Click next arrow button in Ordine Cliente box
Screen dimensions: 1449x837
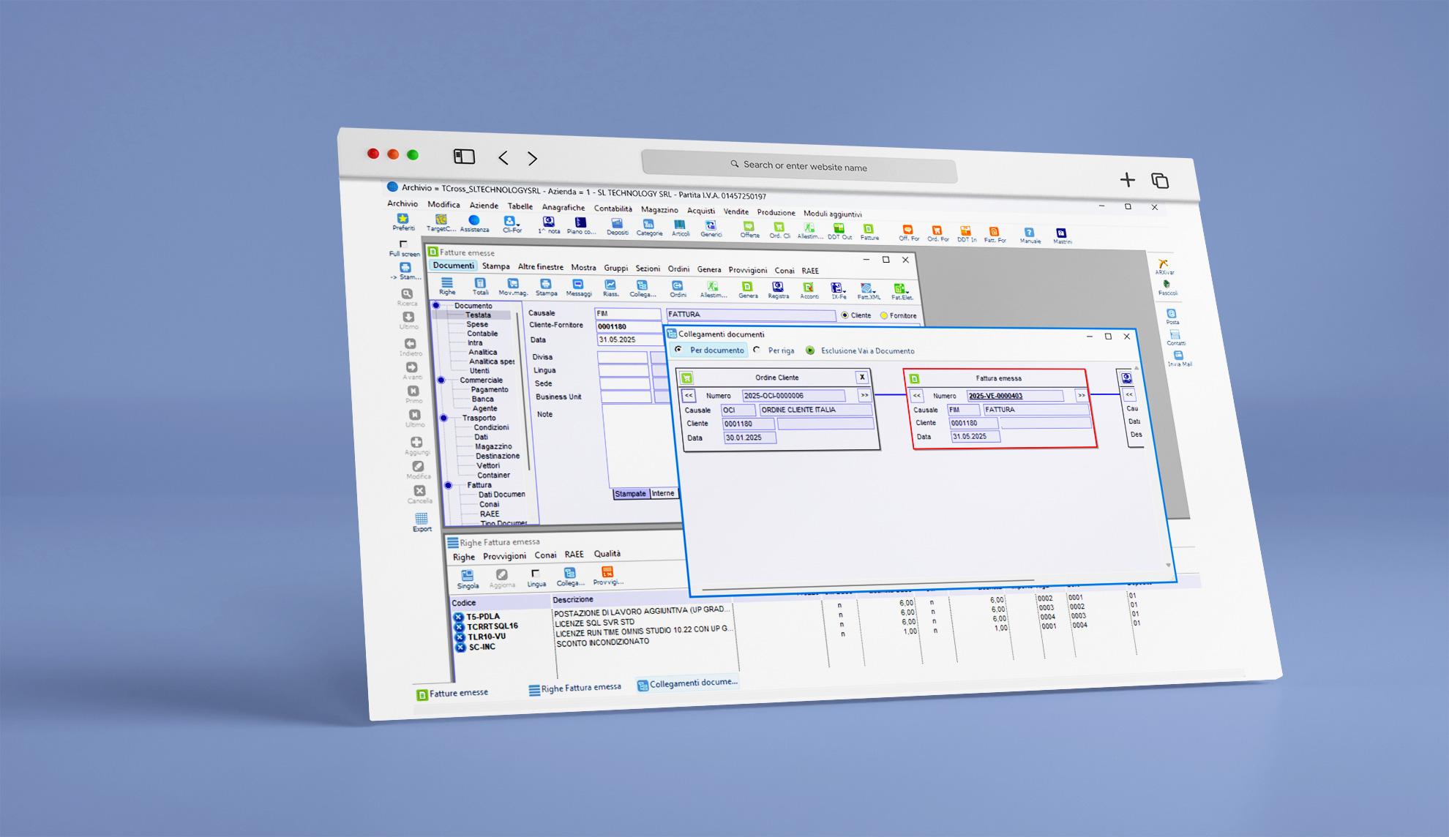click(864, 395)
